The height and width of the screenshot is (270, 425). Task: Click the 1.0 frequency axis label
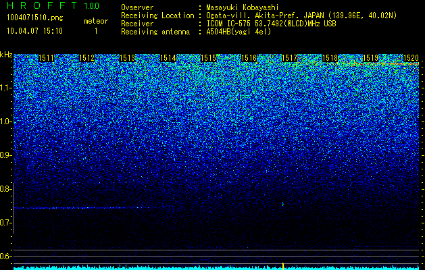pos(5,122)
